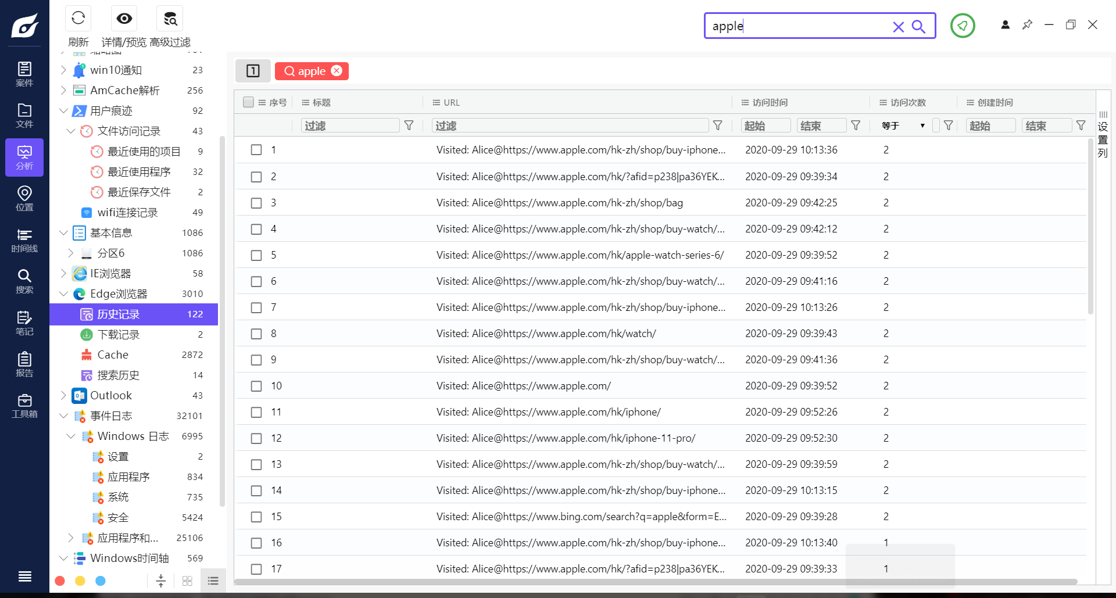1116x598 pixels.
Task: Collapse the 用户痕迹 tree node
Action: point(63,110)
